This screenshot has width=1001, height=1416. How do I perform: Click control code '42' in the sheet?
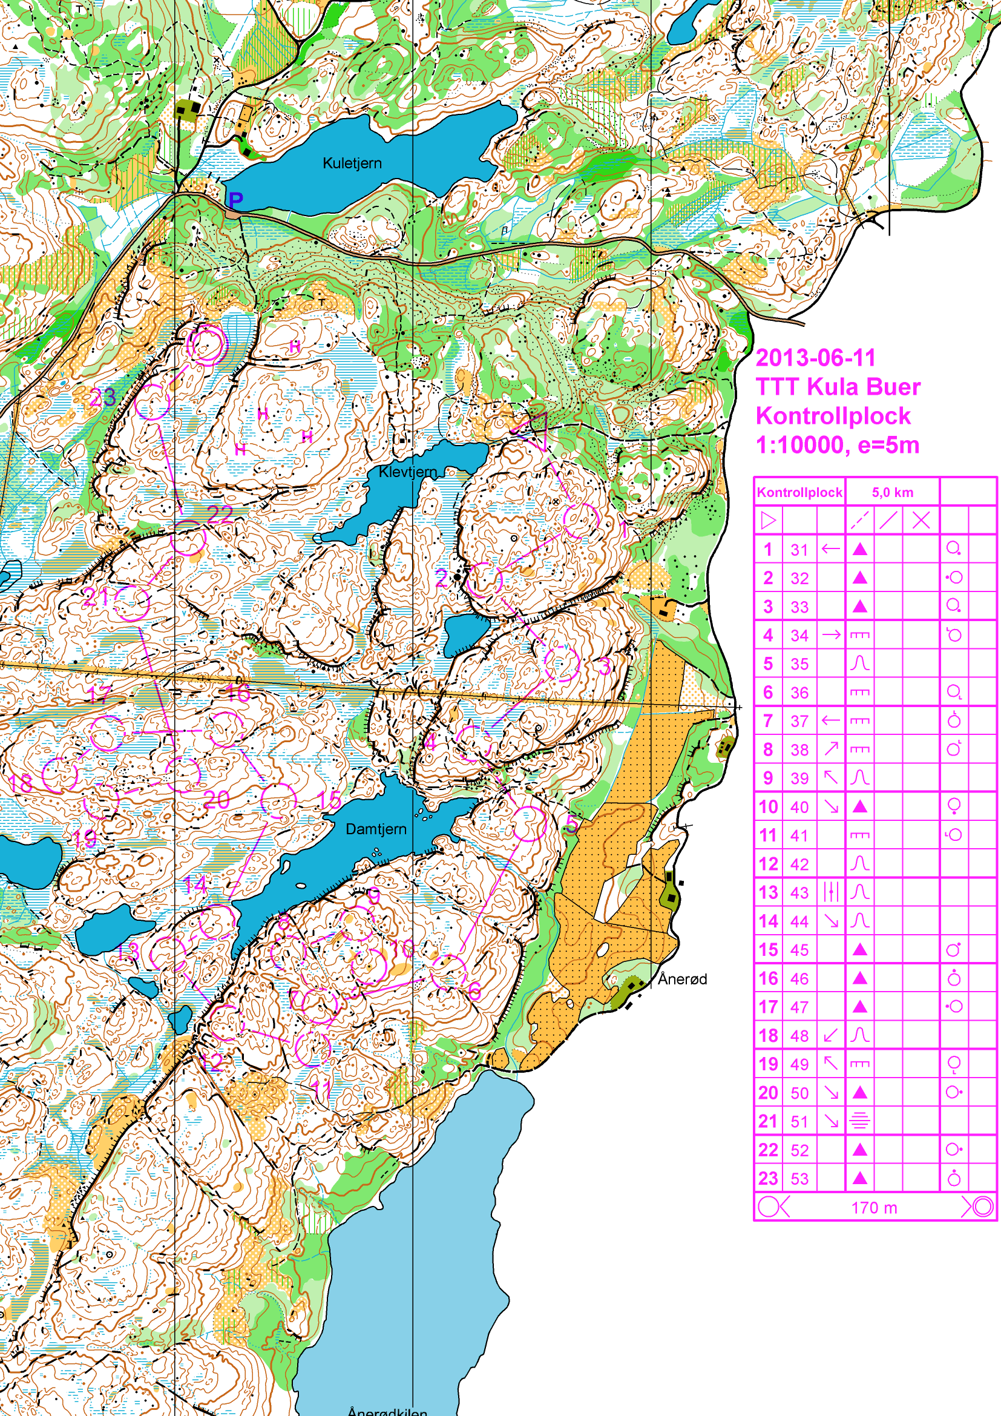click(x=799, y=863)
